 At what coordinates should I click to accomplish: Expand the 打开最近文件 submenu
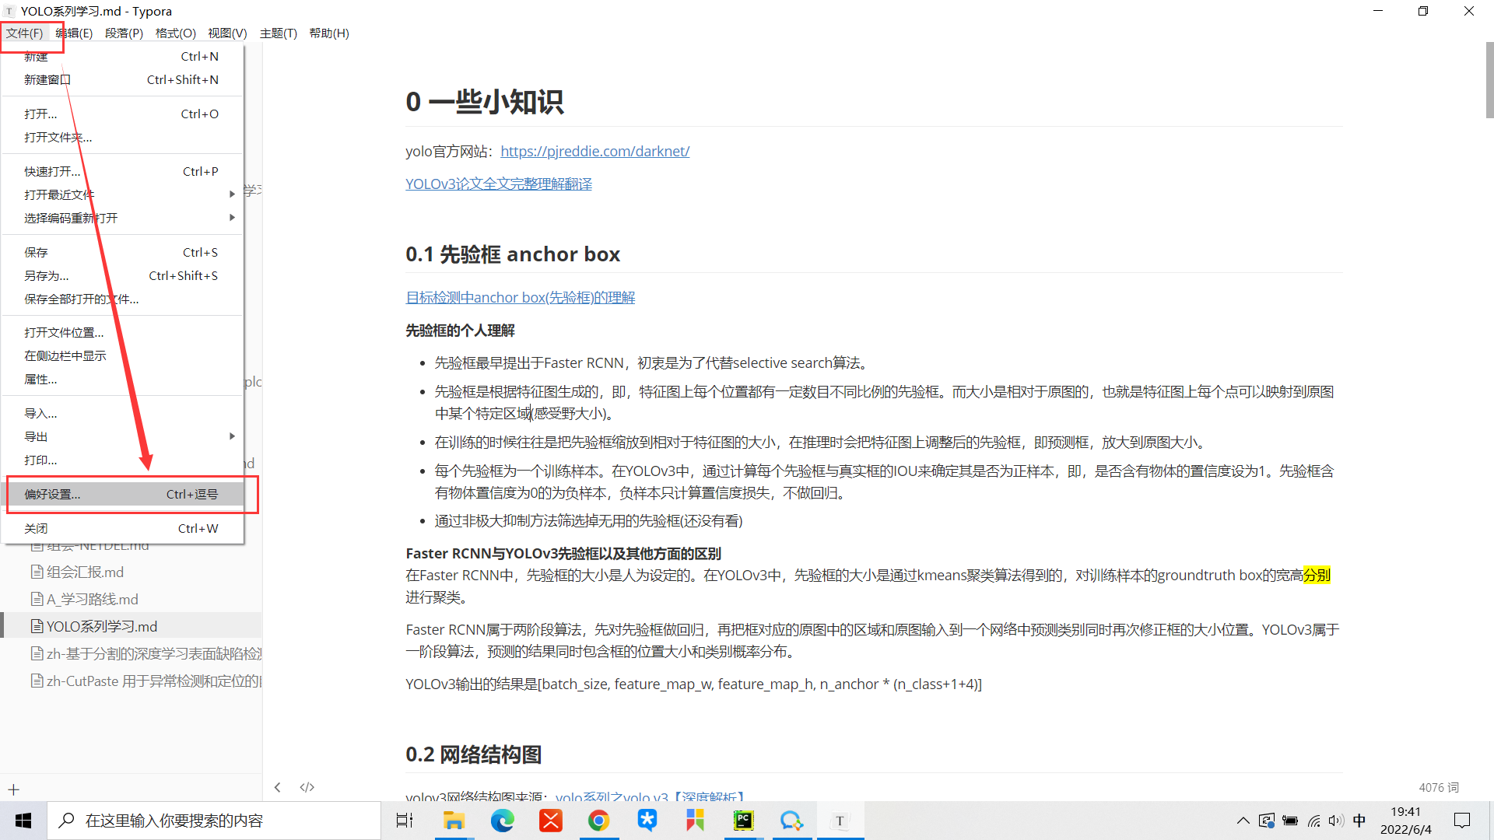coord(123,194)
